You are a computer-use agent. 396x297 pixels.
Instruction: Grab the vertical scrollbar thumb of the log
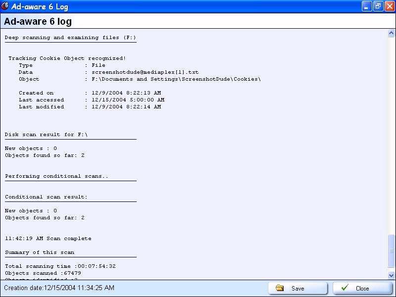pyautogui.click(x=391, y=251)
